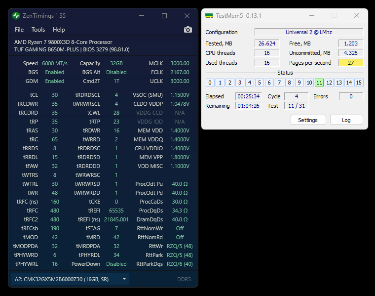Click the yellow Pages per second value 27

(x=351, y=63)
